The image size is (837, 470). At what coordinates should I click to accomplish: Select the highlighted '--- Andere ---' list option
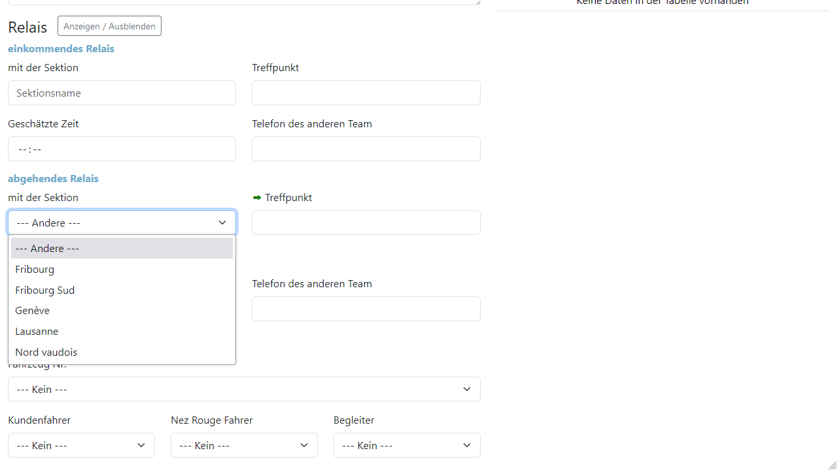coord(122,248)
